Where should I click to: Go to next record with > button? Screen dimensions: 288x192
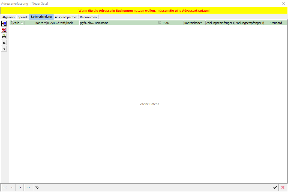[x=20, y=187]
